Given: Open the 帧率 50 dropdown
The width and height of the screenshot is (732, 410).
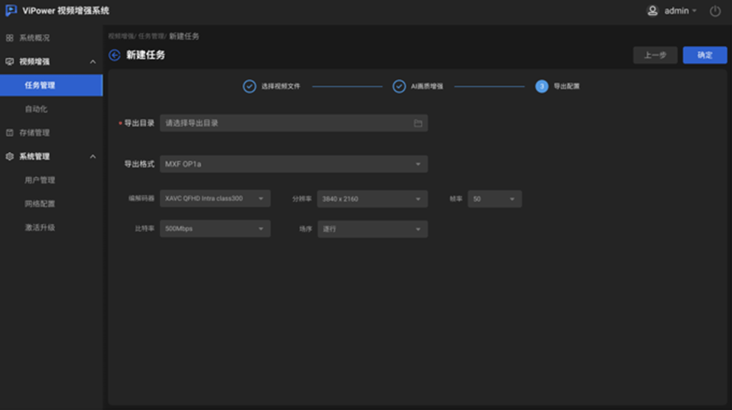Looking at the screenshot, I should coord(494,199).
